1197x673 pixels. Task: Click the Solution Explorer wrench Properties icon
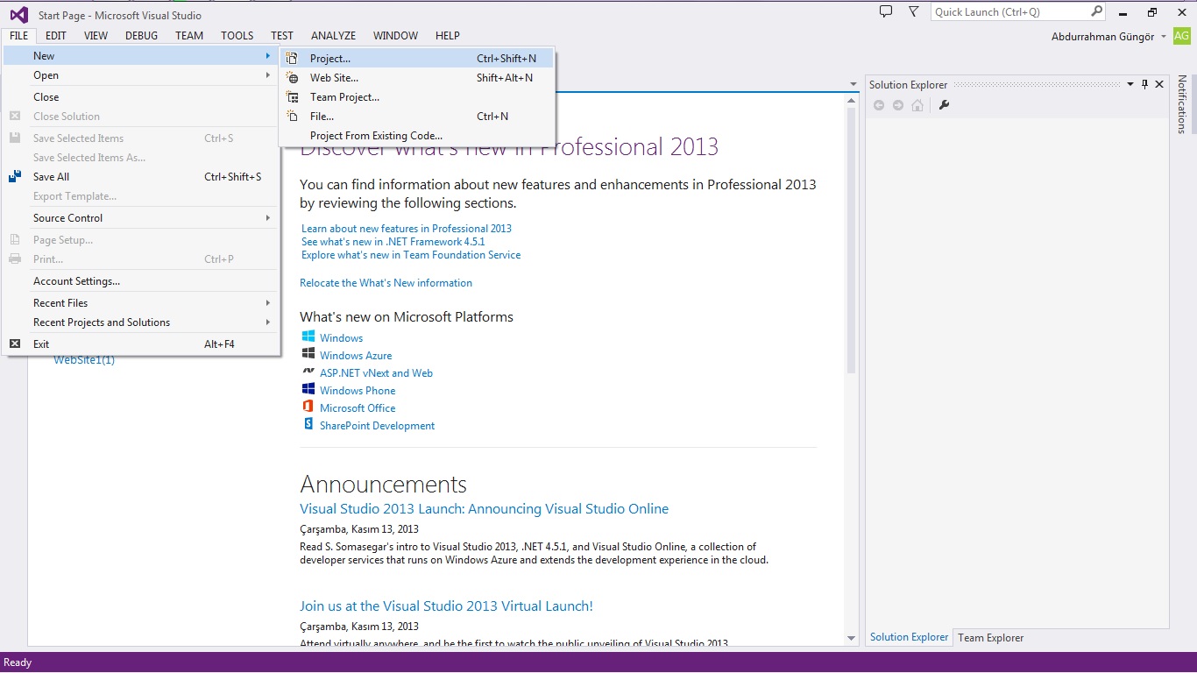click(x=944, y=105)
